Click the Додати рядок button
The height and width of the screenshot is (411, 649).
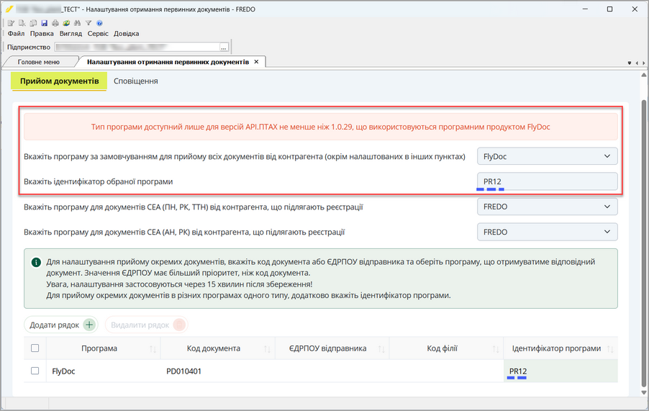pyautogui.click(x=61, y=325)
